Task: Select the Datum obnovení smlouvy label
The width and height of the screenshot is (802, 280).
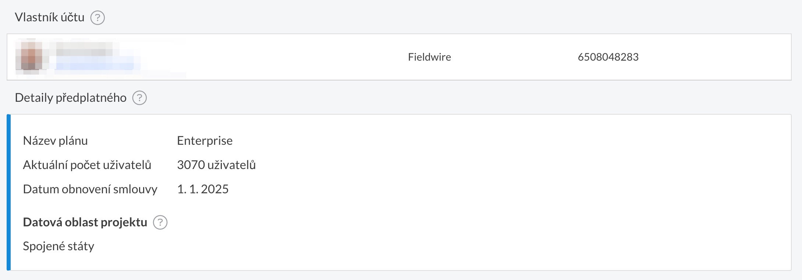Action: tap(90, 189)
